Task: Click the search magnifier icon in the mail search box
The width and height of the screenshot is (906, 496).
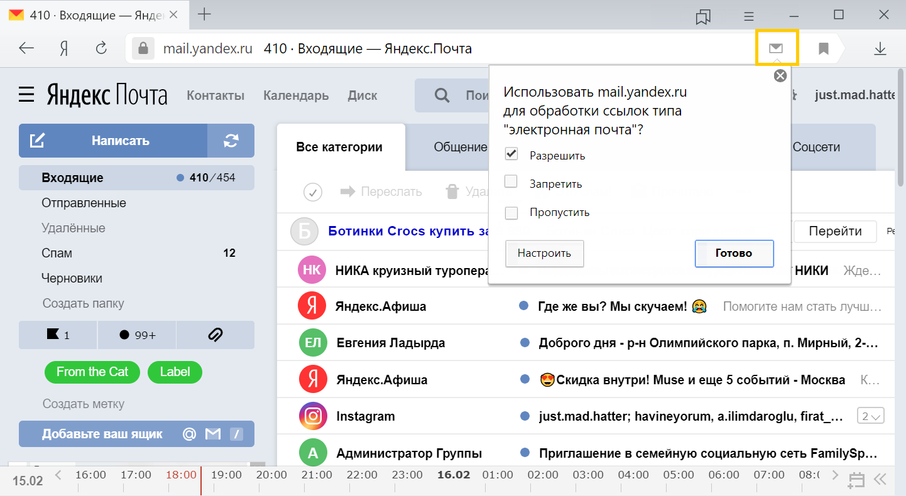Action: (x=442, y=95)
